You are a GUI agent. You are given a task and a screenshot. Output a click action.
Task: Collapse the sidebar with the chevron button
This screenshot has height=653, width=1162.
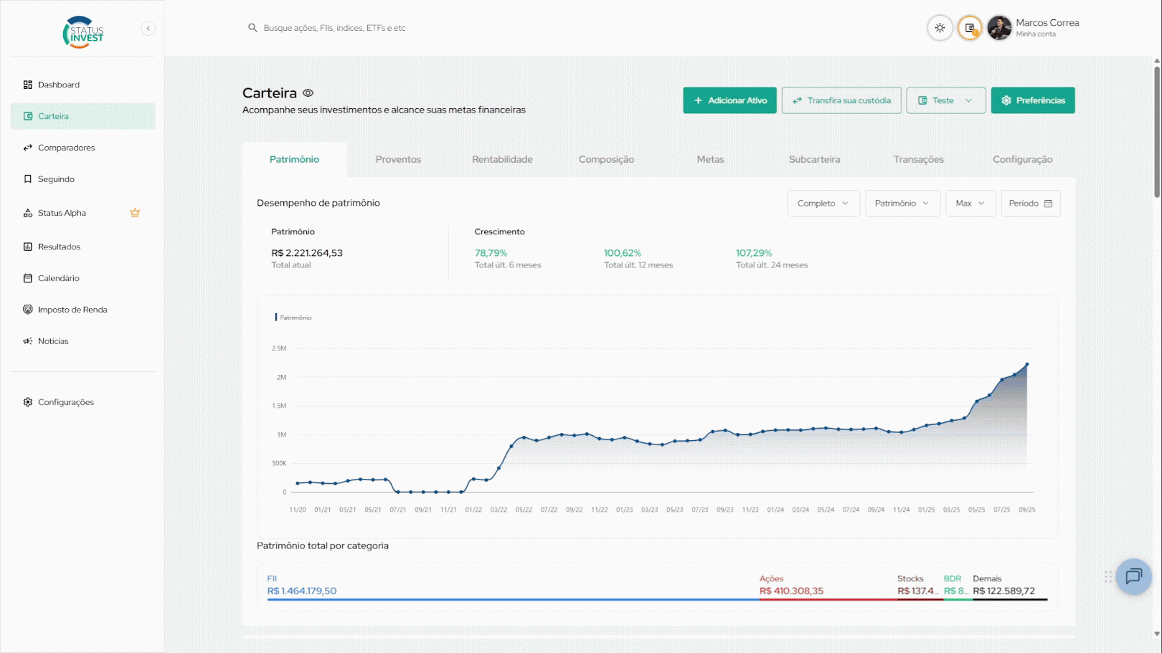[x=148, y=29]
